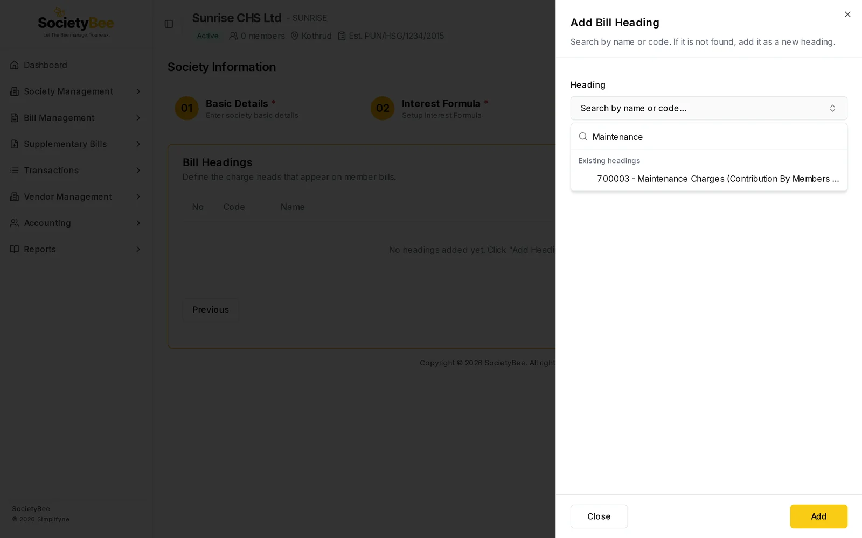Go to step 02 Interest Formula
This screenshot has height=538, width=862.
[x=429, y=108]
